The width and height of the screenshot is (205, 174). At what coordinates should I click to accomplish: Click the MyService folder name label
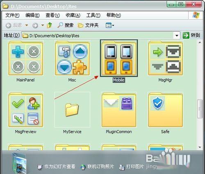tap(72, 132)
